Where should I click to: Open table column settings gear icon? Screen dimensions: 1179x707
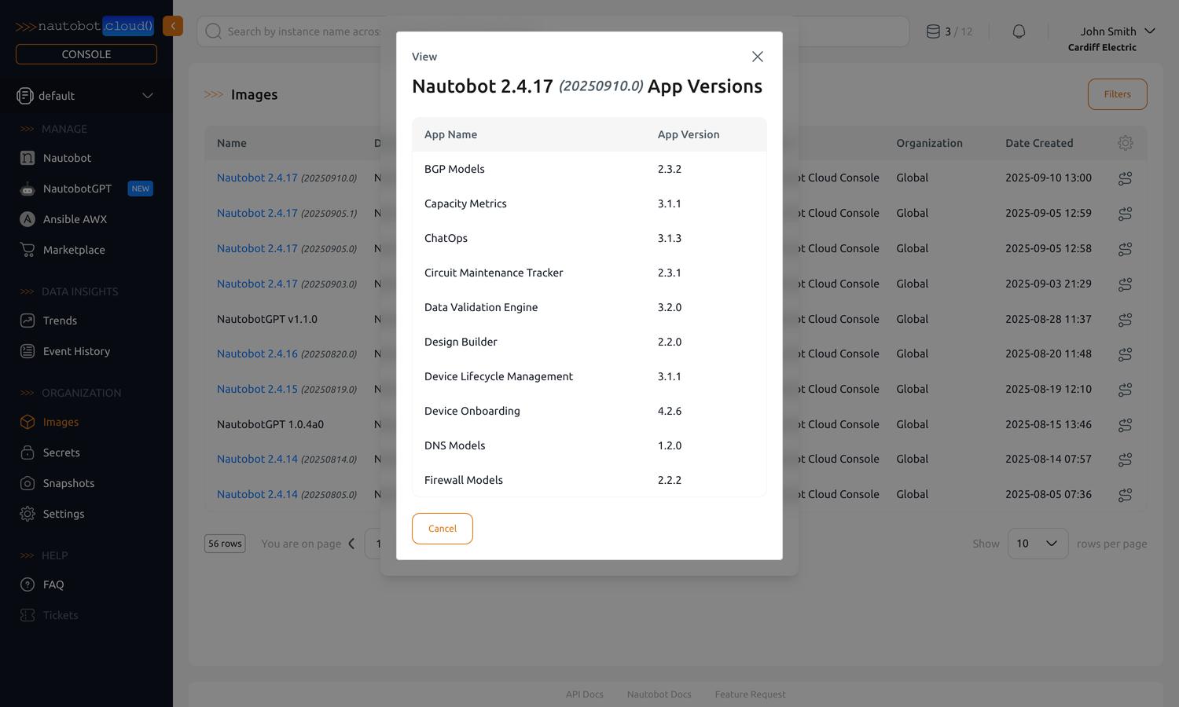1125,143
